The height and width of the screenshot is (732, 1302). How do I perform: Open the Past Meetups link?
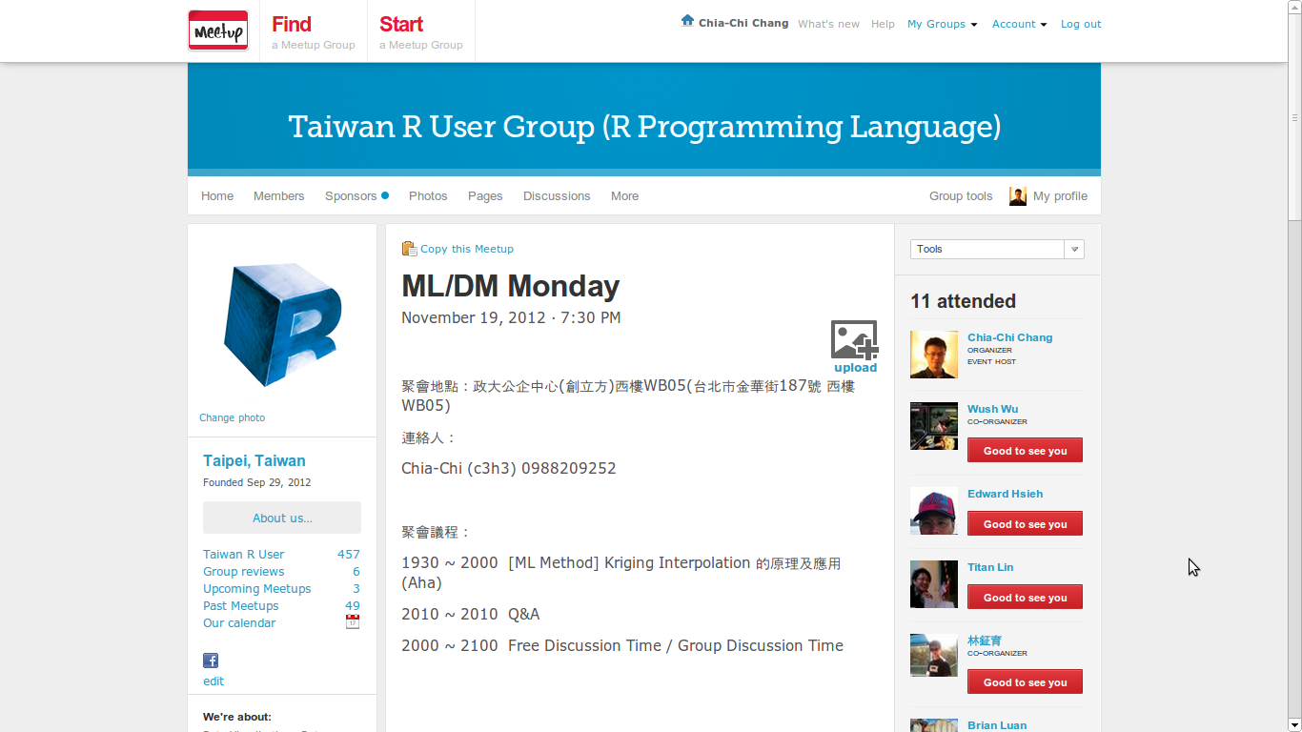241,605
